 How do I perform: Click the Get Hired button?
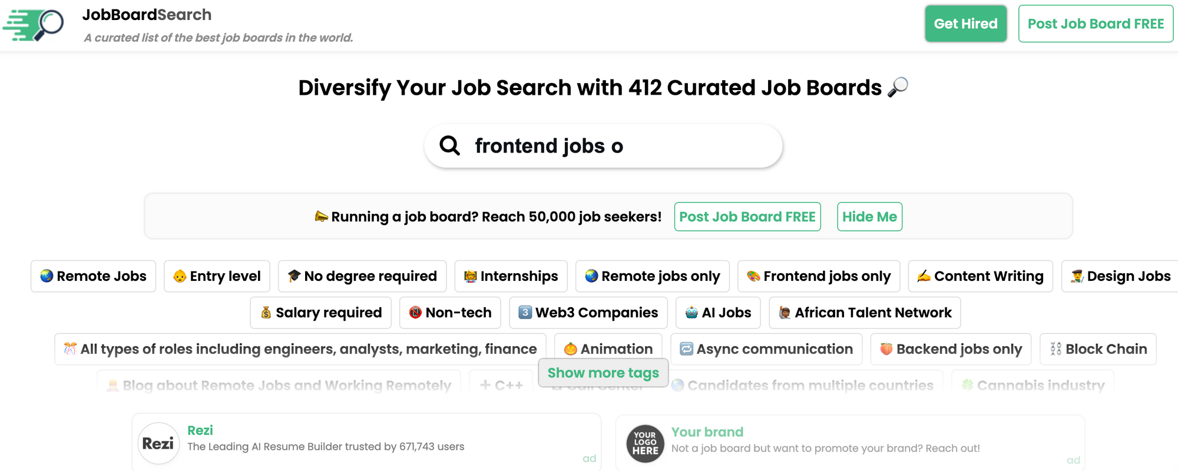point(965,24)
